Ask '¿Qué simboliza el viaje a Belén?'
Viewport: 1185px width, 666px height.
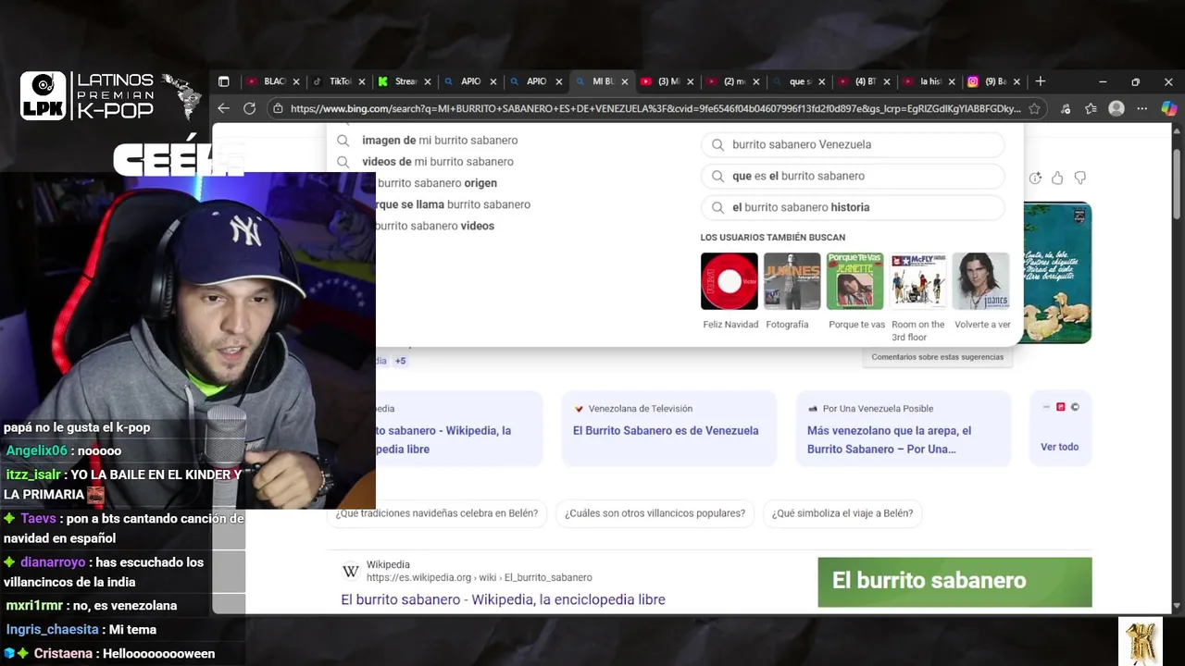click(842, 513)
